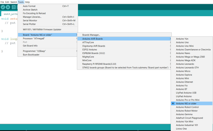Screen dimensions: 213x131
Task: Pick Arduino Industrial 101
Action: pos(192,125)
